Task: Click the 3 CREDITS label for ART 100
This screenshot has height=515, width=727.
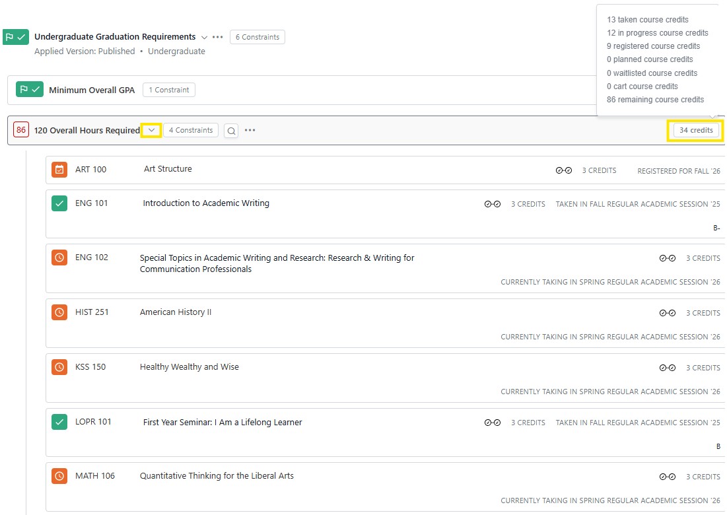Action: tap(599, 170)
